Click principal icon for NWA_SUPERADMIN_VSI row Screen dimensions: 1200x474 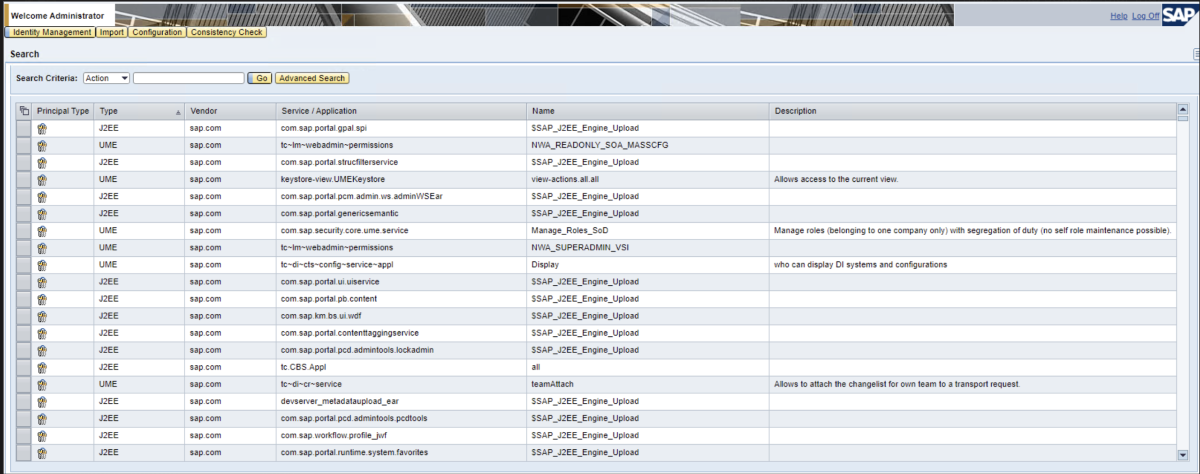tap(42, 248)
